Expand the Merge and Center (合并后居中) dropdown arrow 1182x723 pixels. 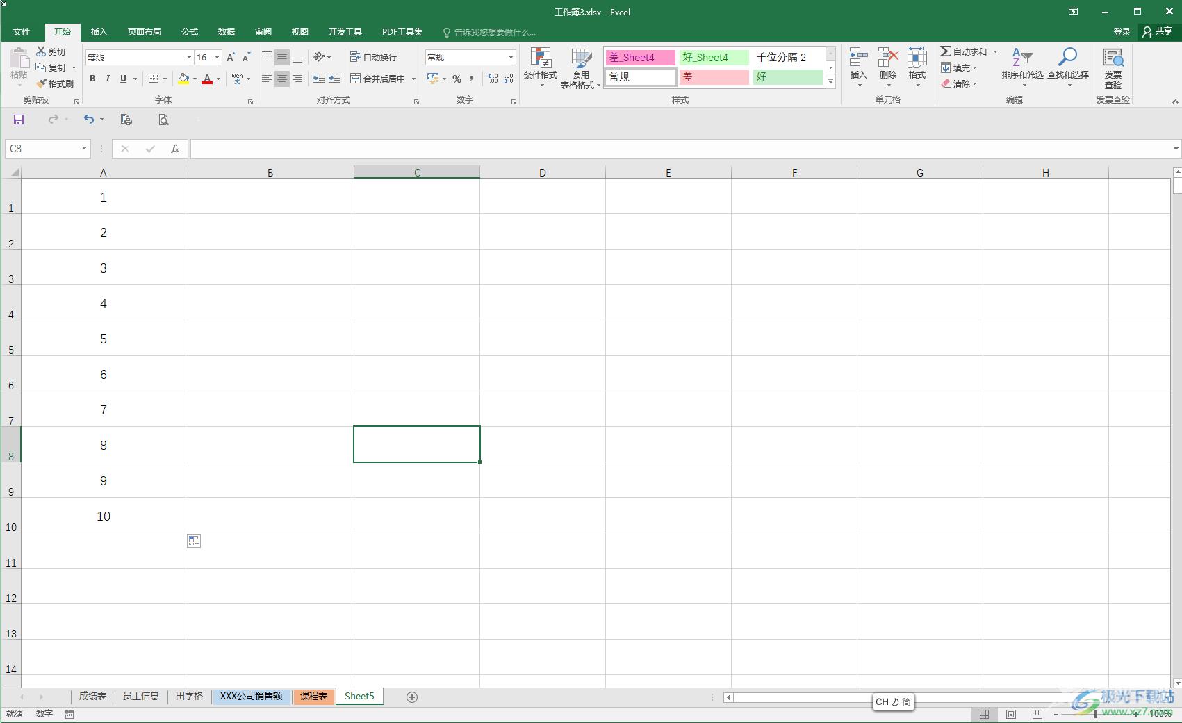(413, 79)
